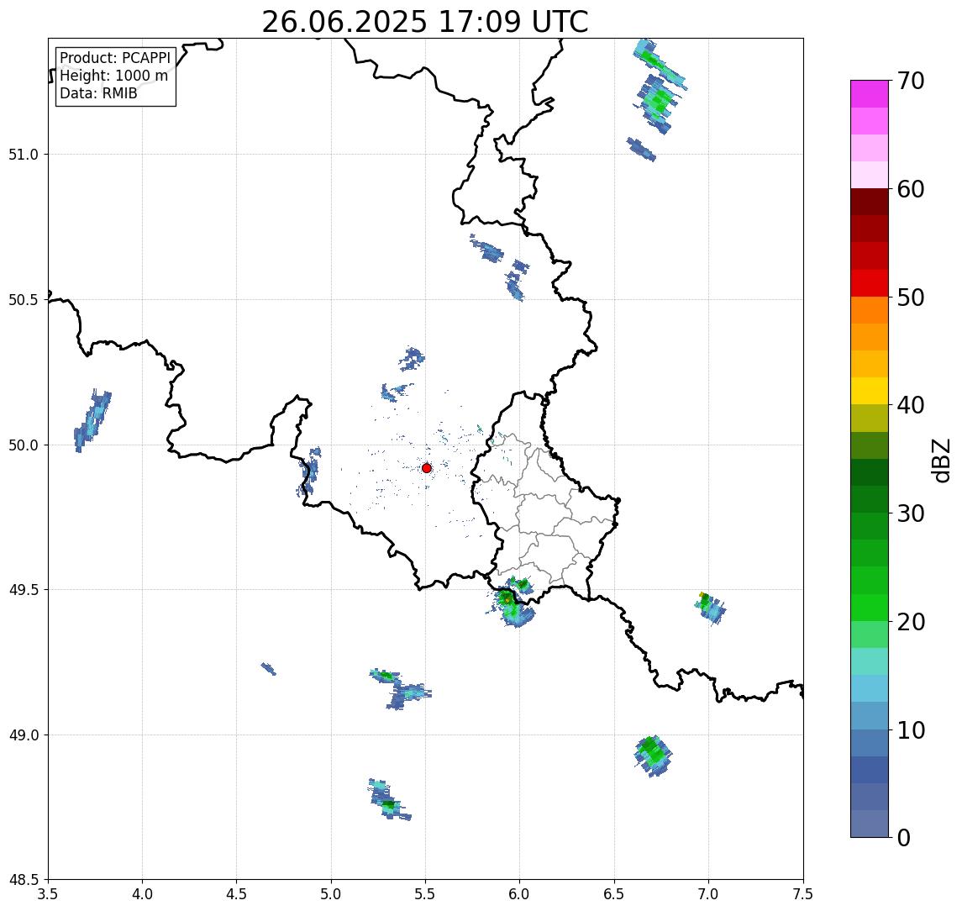Click the colorbar tick label 50
962x911 pixels.
911,298
